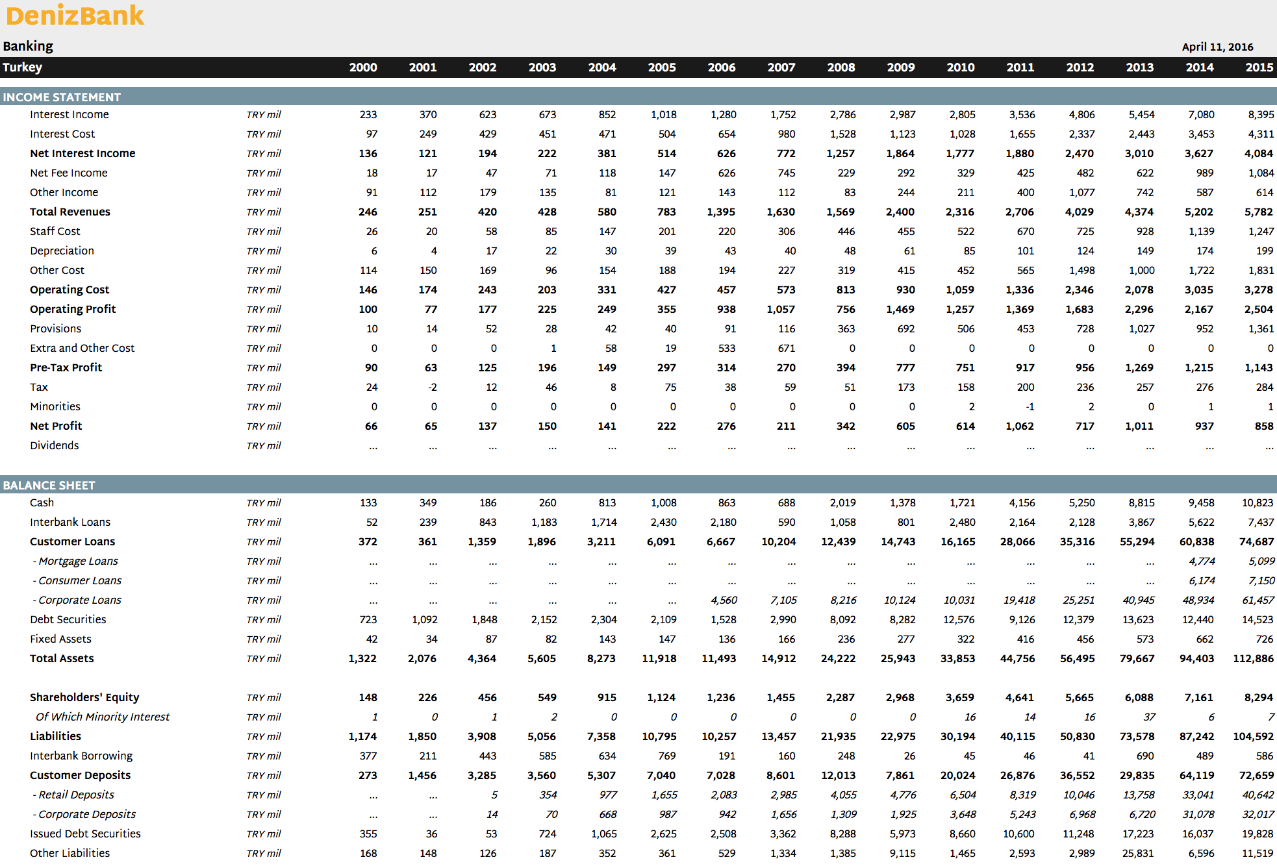Click the Minorities row label
Image resolution: width=1277 pixels, height=866 pixels.
(55, 406)
